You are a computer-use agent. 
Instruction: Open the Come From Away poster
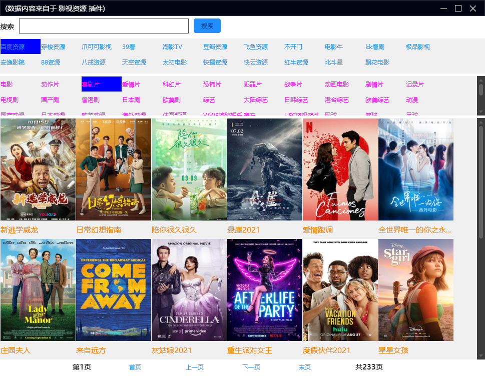(114, 290)
